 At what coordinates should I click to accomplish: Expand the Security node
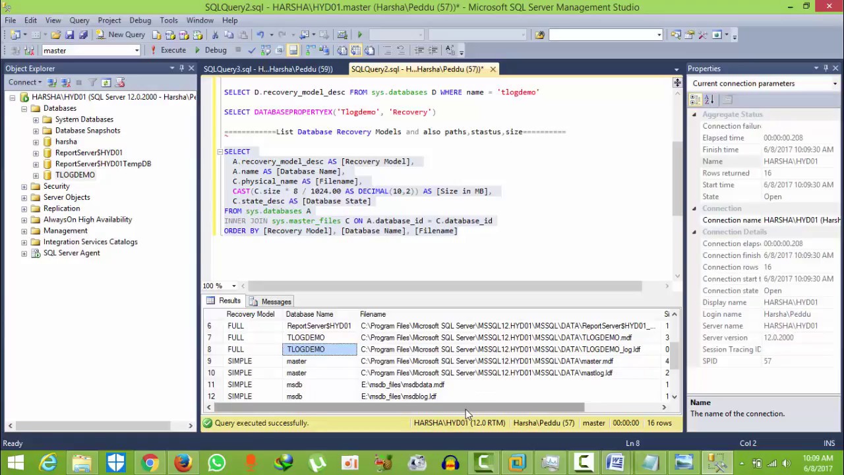pos(24,186)
